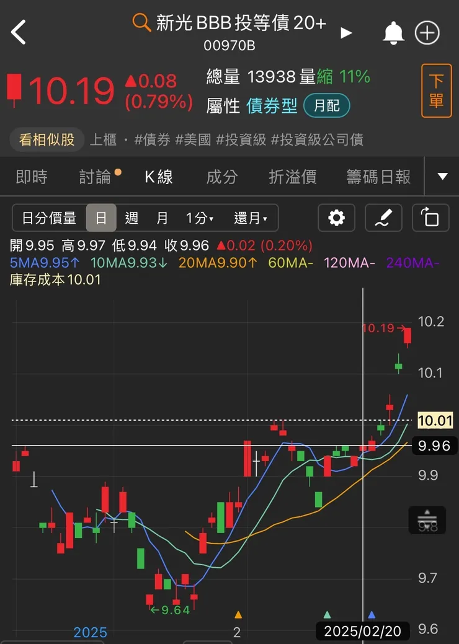Tap the 9.96 crosshair price label
The height and width of the screenshot is (644, 459).
pyautogui.click(x=434, y=446)
